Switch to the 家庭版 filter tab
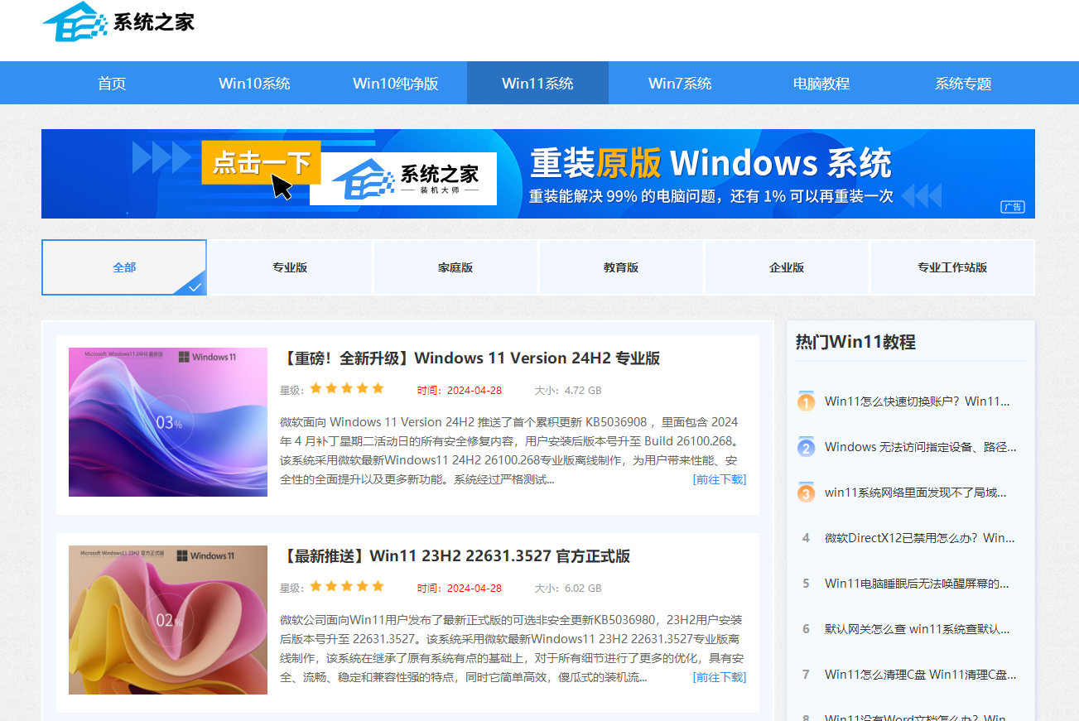The width and height of the screenshot is (1079, 721). 455,267
